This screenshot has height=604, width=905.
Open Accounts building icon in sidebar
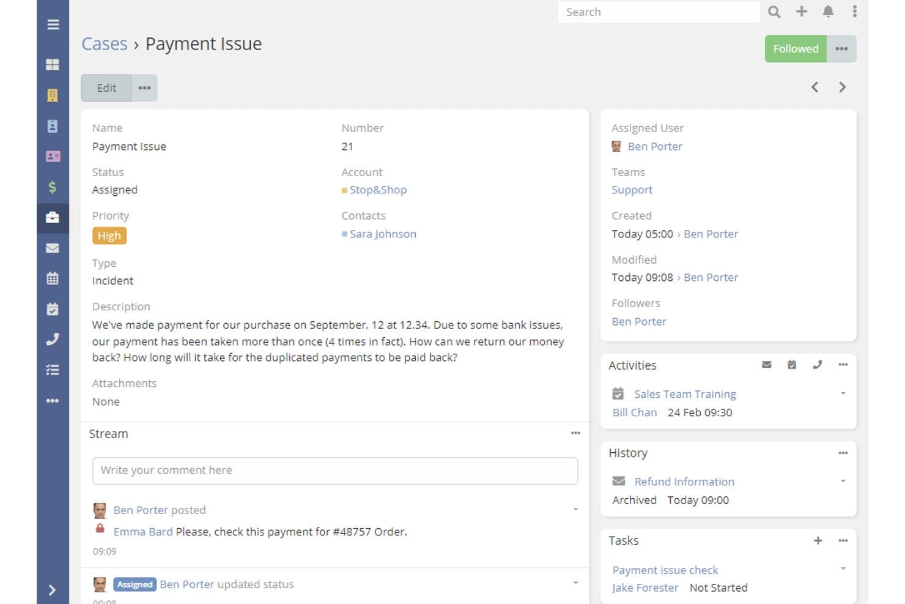tap(53, 95)
